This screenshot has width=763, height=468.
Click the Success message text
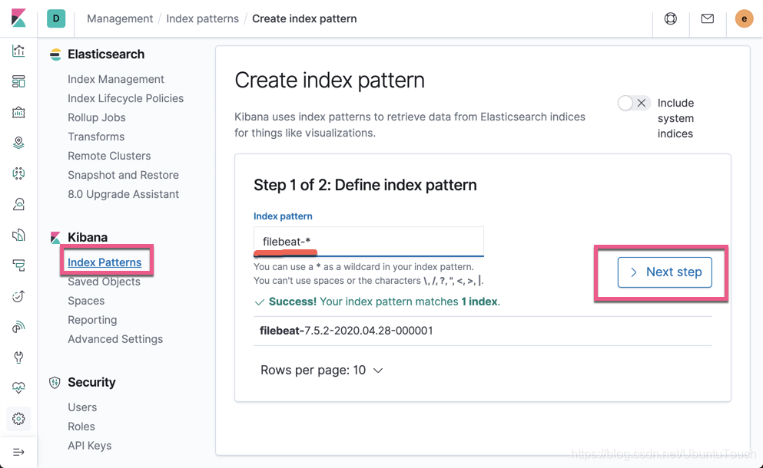coord(384,302)
